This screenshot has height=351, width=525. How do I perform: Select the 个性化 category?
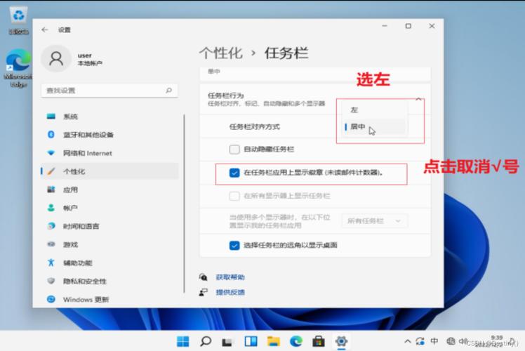point(109,171)
